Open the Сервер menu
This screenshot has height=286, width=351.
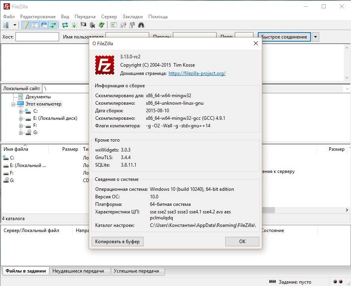click(109, 17)
